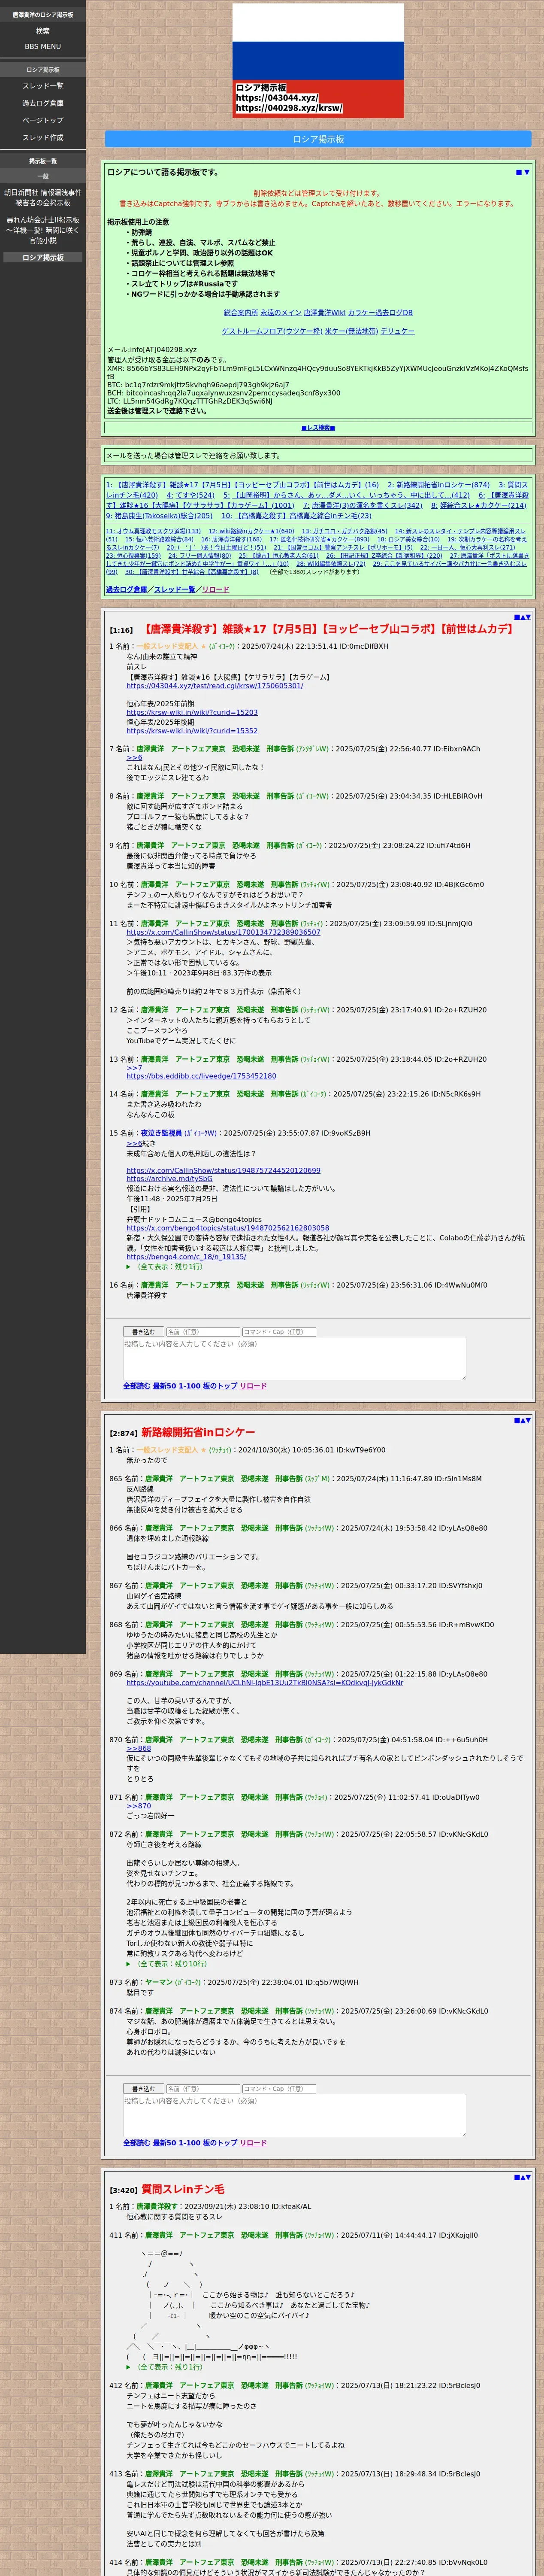Open 検索 in the sidebar

43,31
